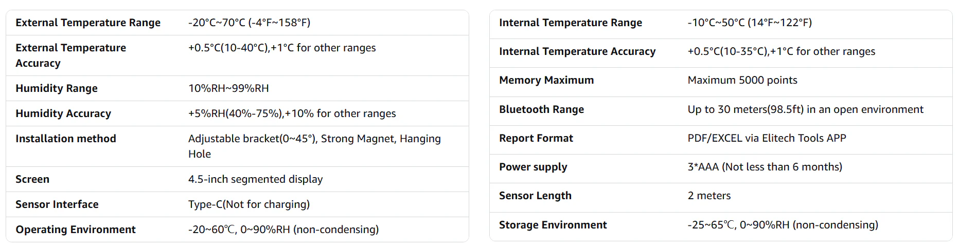958x249 pixels.
Task: Select the Type-C(Not for charging) value
Action: (249, 204)
